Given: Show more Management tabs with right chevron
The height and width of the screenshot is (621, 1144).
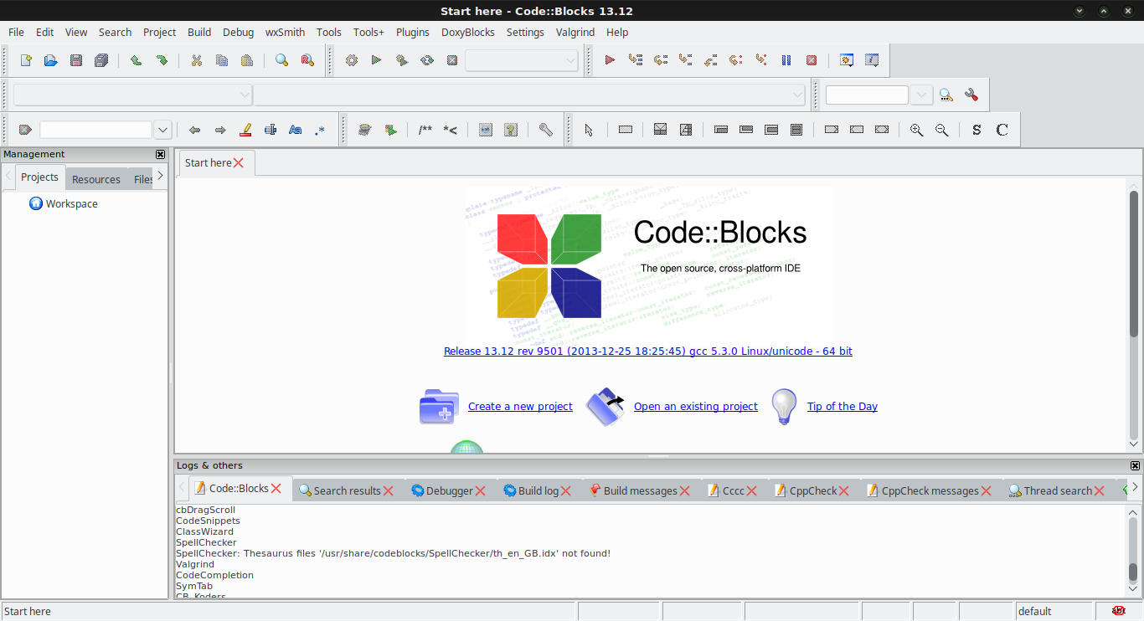Looking at the screenshot, I should pyautogui.click(x=160, y=177).
